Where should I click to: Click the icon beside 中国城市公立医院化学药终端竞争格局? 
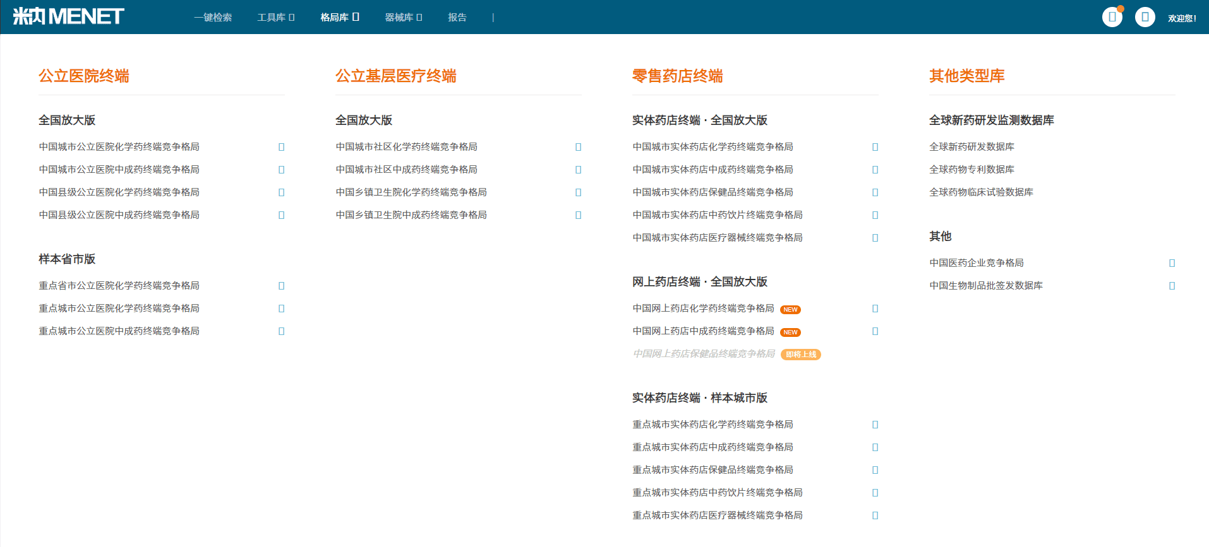pos(282,147)
